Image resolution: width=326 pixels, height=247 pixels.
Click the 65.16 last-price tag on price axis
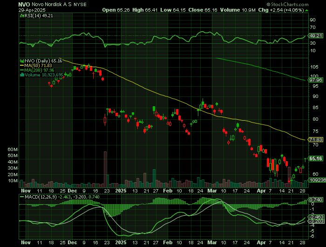click(316, 158)
